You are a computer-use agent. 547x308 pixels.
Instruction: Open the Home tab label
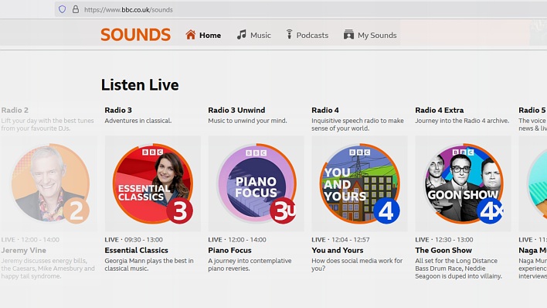click(x=210, y=36)
